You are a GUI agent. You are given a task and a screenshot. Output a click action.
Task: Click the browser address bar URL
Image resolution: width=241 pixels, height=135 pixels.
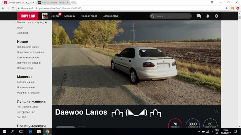click(59, 8)
